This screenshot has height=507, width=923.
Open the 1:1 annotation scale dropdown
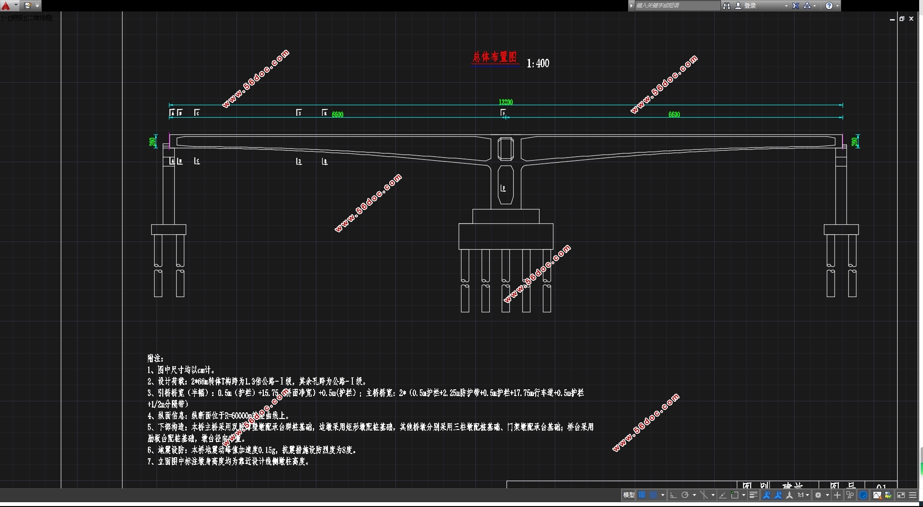[x=803, y=495]
